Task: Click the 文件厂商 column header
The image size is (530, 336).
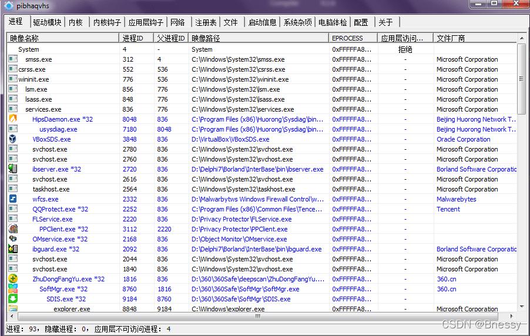Action: click(475, 38)
